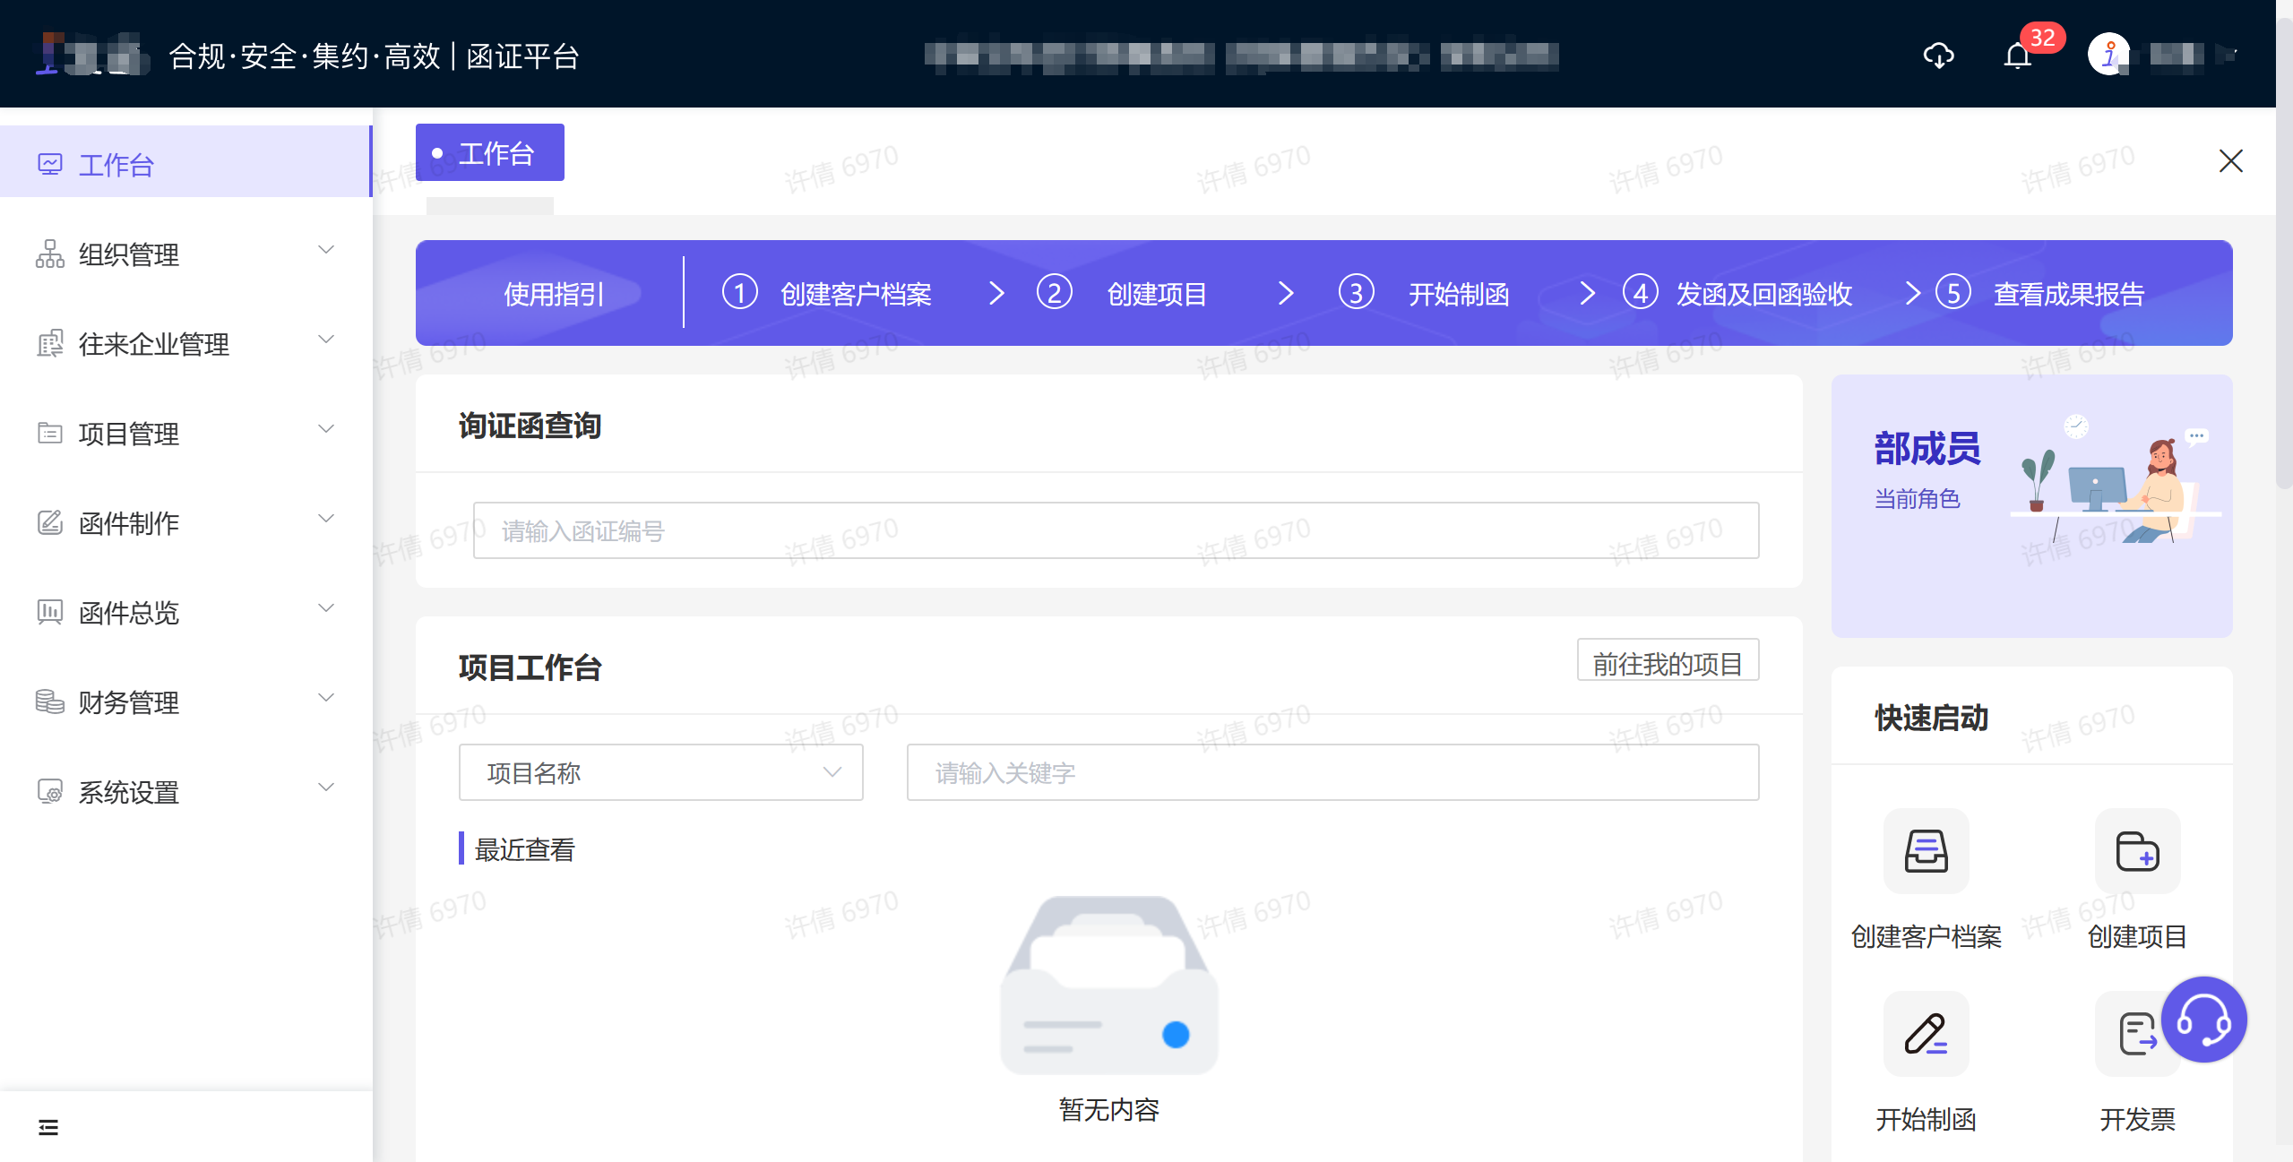
Task: Click the 组织管理 org-chart icon
Action: coord(50,254)
